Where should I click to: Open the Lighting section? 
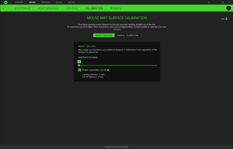(x=72, y=8)
